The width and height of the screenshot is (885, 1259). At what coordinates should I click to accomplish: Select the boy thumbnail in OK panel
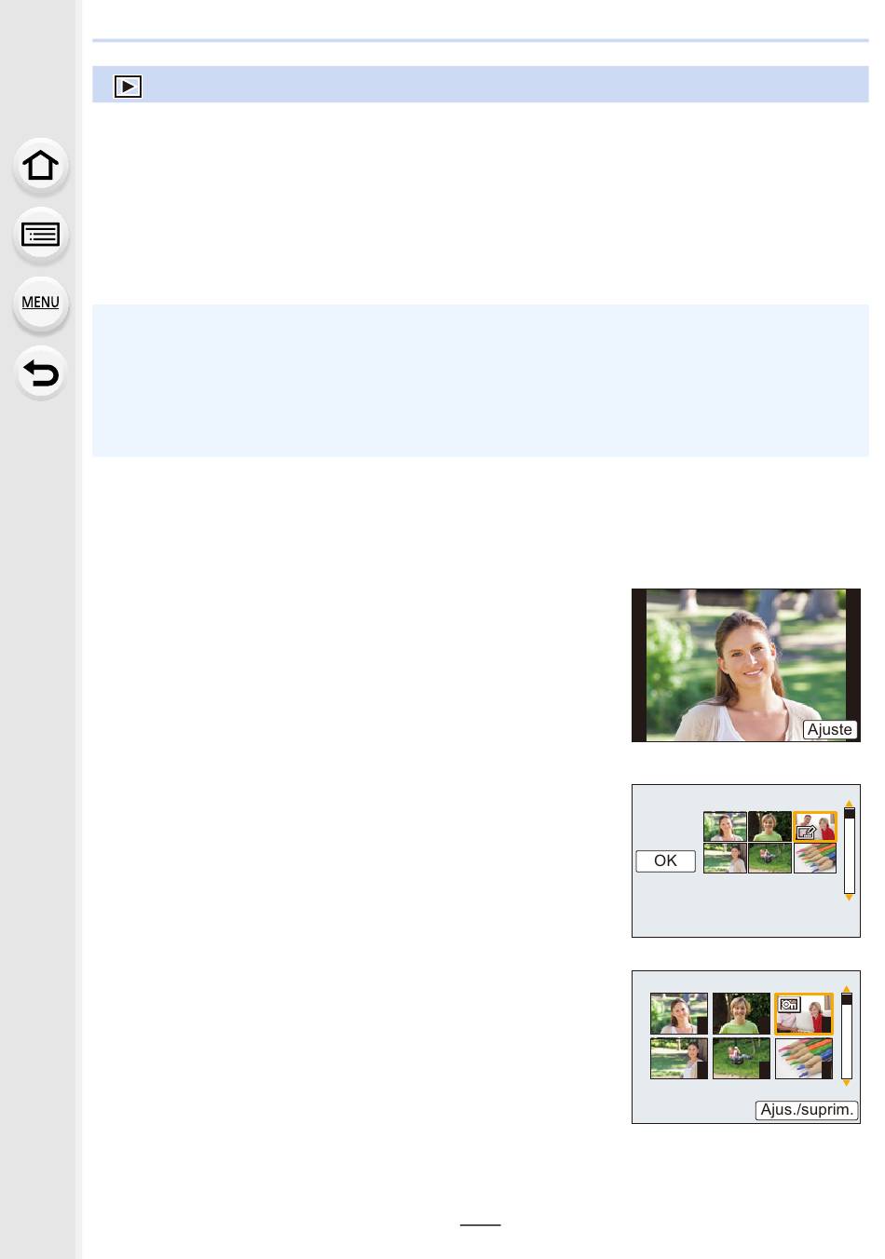click(x=769, y=826)
